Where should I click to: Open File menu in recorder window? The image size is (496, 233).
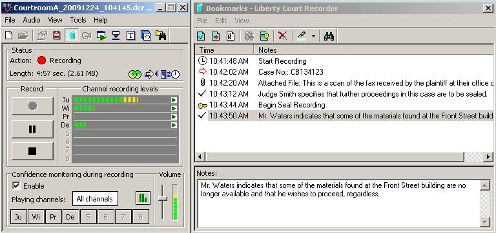(x=10, y=20)
